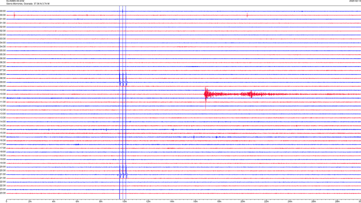
Task: Click the 12:00 trace time label
Action: (x=3, y=106)
